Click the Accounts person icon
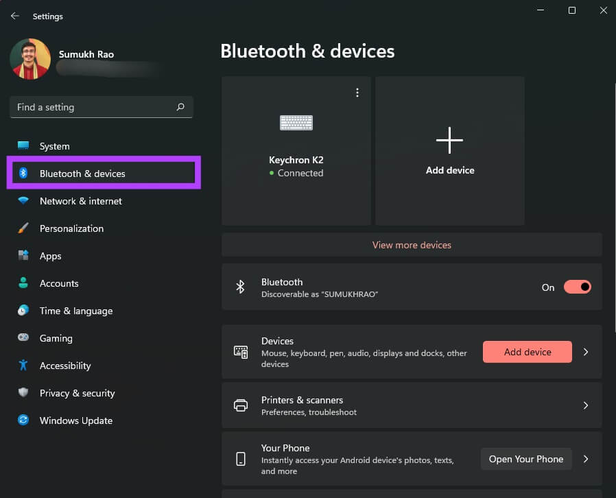The height and width of the screenshot is (498, 616). (23, 283)
